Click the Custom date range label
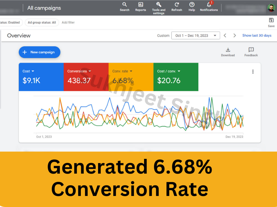This screenshot has height=207, width=277. 163,36
